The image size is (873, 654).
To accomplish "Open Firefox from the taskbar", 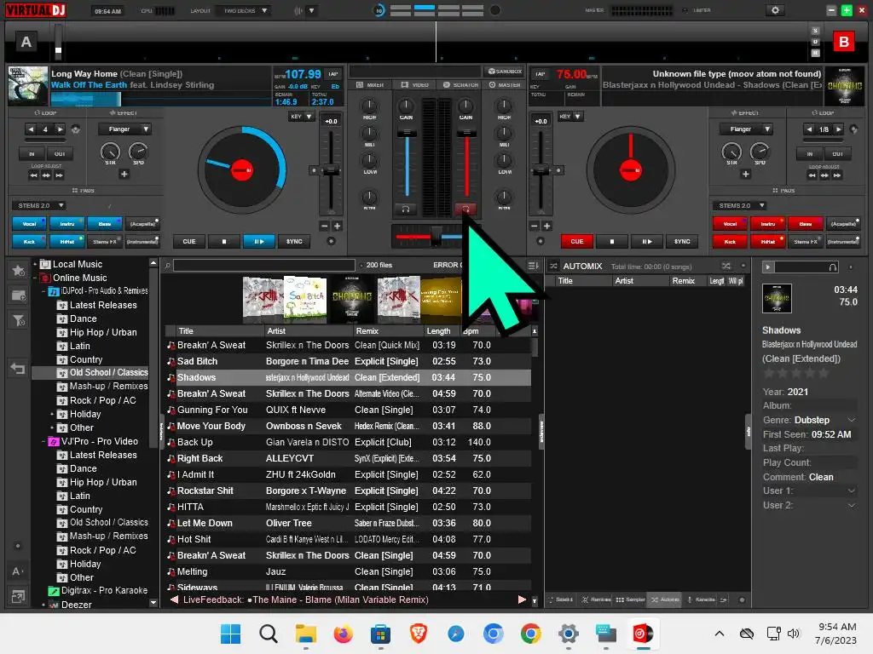I will (343, 634).
